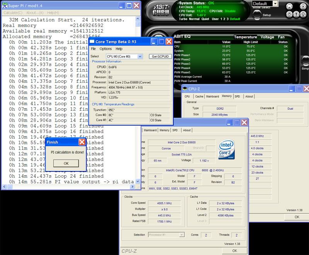
Task: Open the CPU tab in rear CPU-Z window
Action: 187,96
